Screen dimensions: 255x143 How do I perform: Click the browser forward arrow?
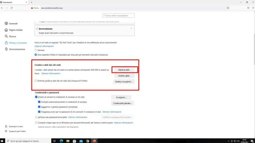[x=7, y=8]
